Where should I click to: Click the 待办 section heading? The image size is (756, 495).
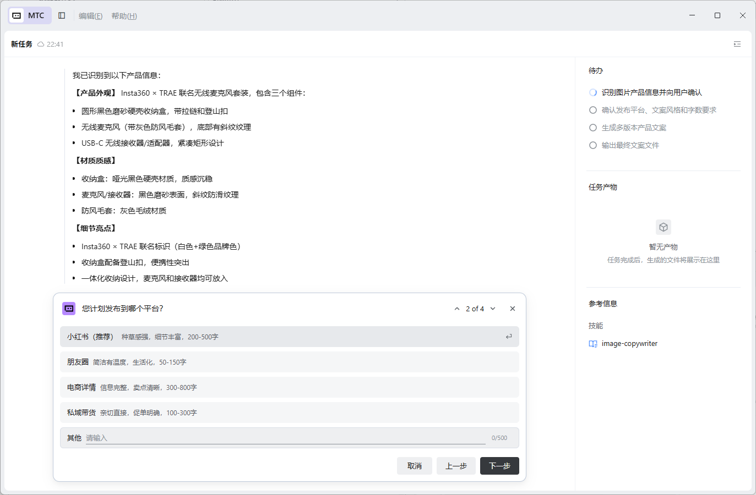[596, 70]
